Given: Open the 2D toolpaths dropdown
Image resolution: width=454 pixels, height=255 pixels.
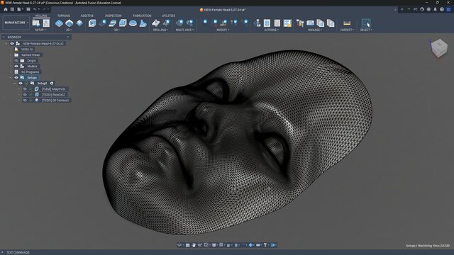Looking at the screenshot, I should coord(69,30).
